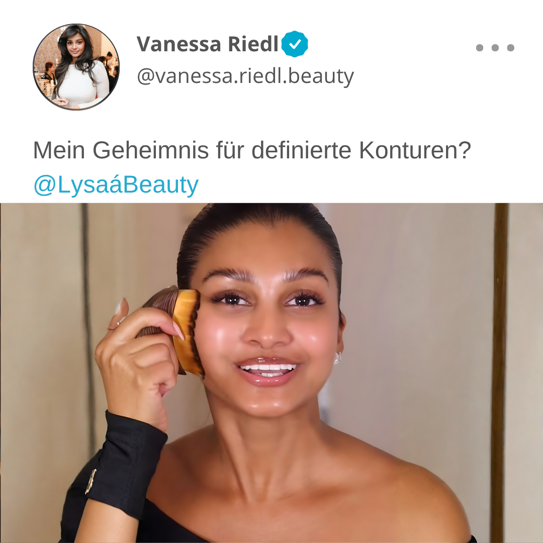
Task: Click the word Geheimnis in the caption
Action: (x=151, y=150)
